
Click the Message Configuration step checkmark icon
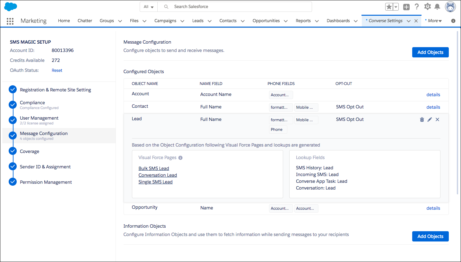click(13, 136)
